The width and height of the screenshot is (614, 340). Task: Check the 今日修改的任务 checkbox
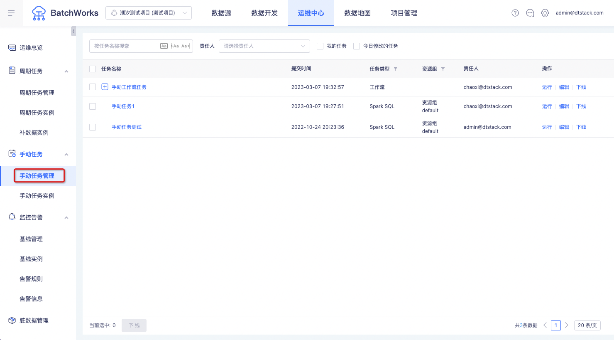[357, 46]
